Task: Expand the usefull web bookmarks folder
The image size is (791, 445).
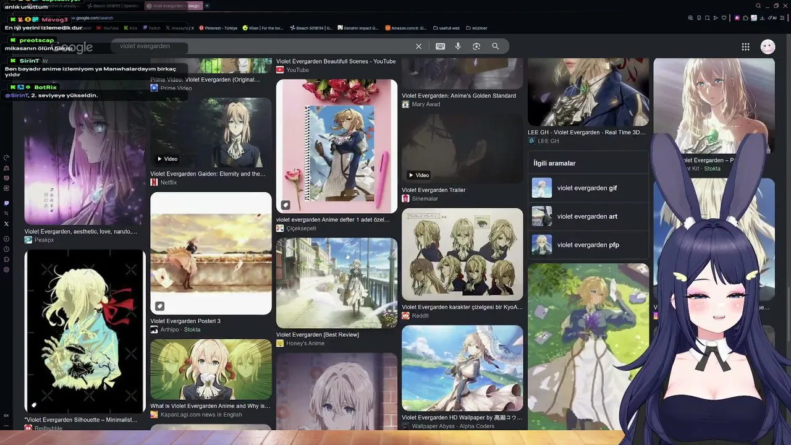Action: 446,28
